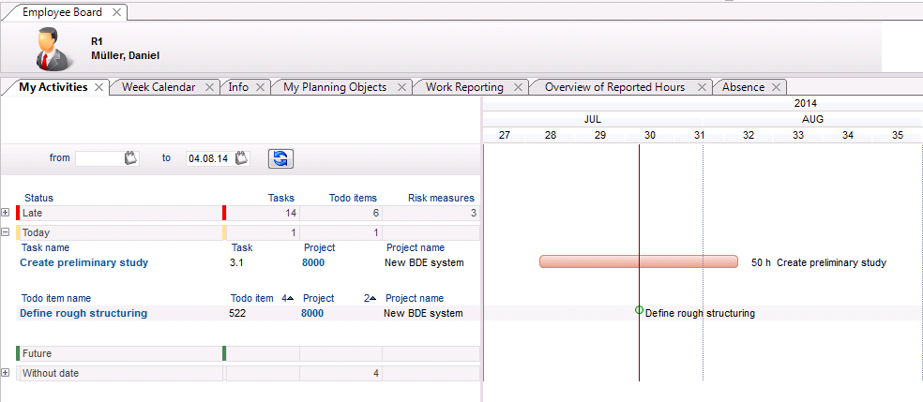Close the Overview of Reported Hours tab
This screenshot has width=923, height=402.
(x=702, y=87)
